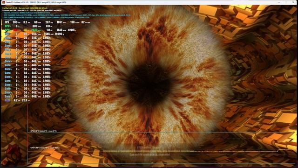Viewport: 298px width, 168px height.
Task: Click the AMD Radeon GPU 2 info line
Action: click(46, 17)
